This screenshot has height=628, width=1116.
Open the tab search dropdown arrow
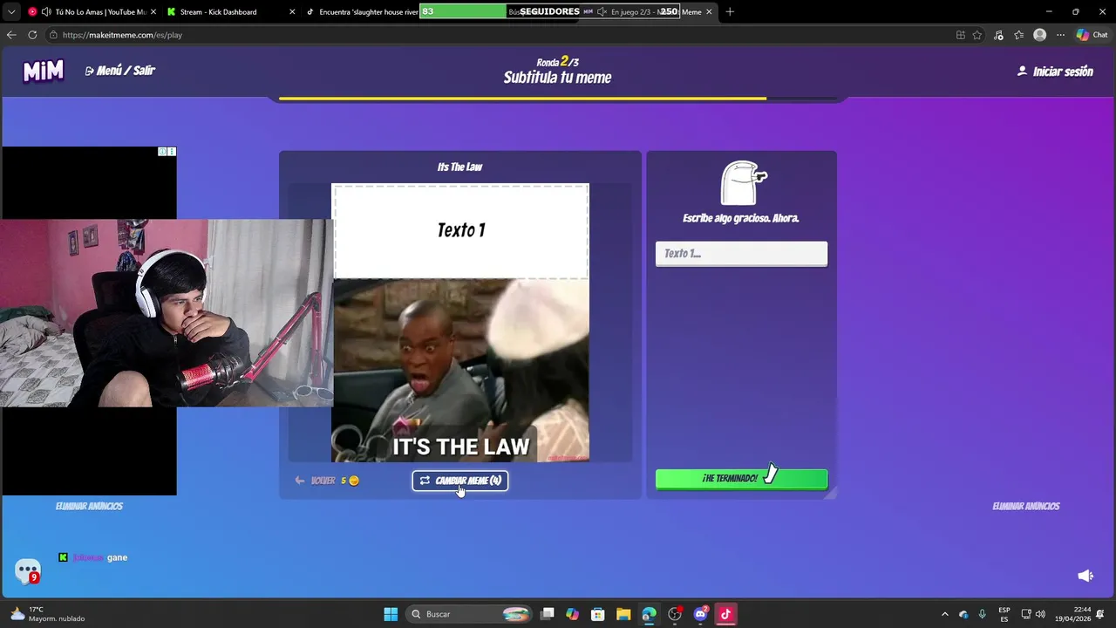(x=11, y=12)
